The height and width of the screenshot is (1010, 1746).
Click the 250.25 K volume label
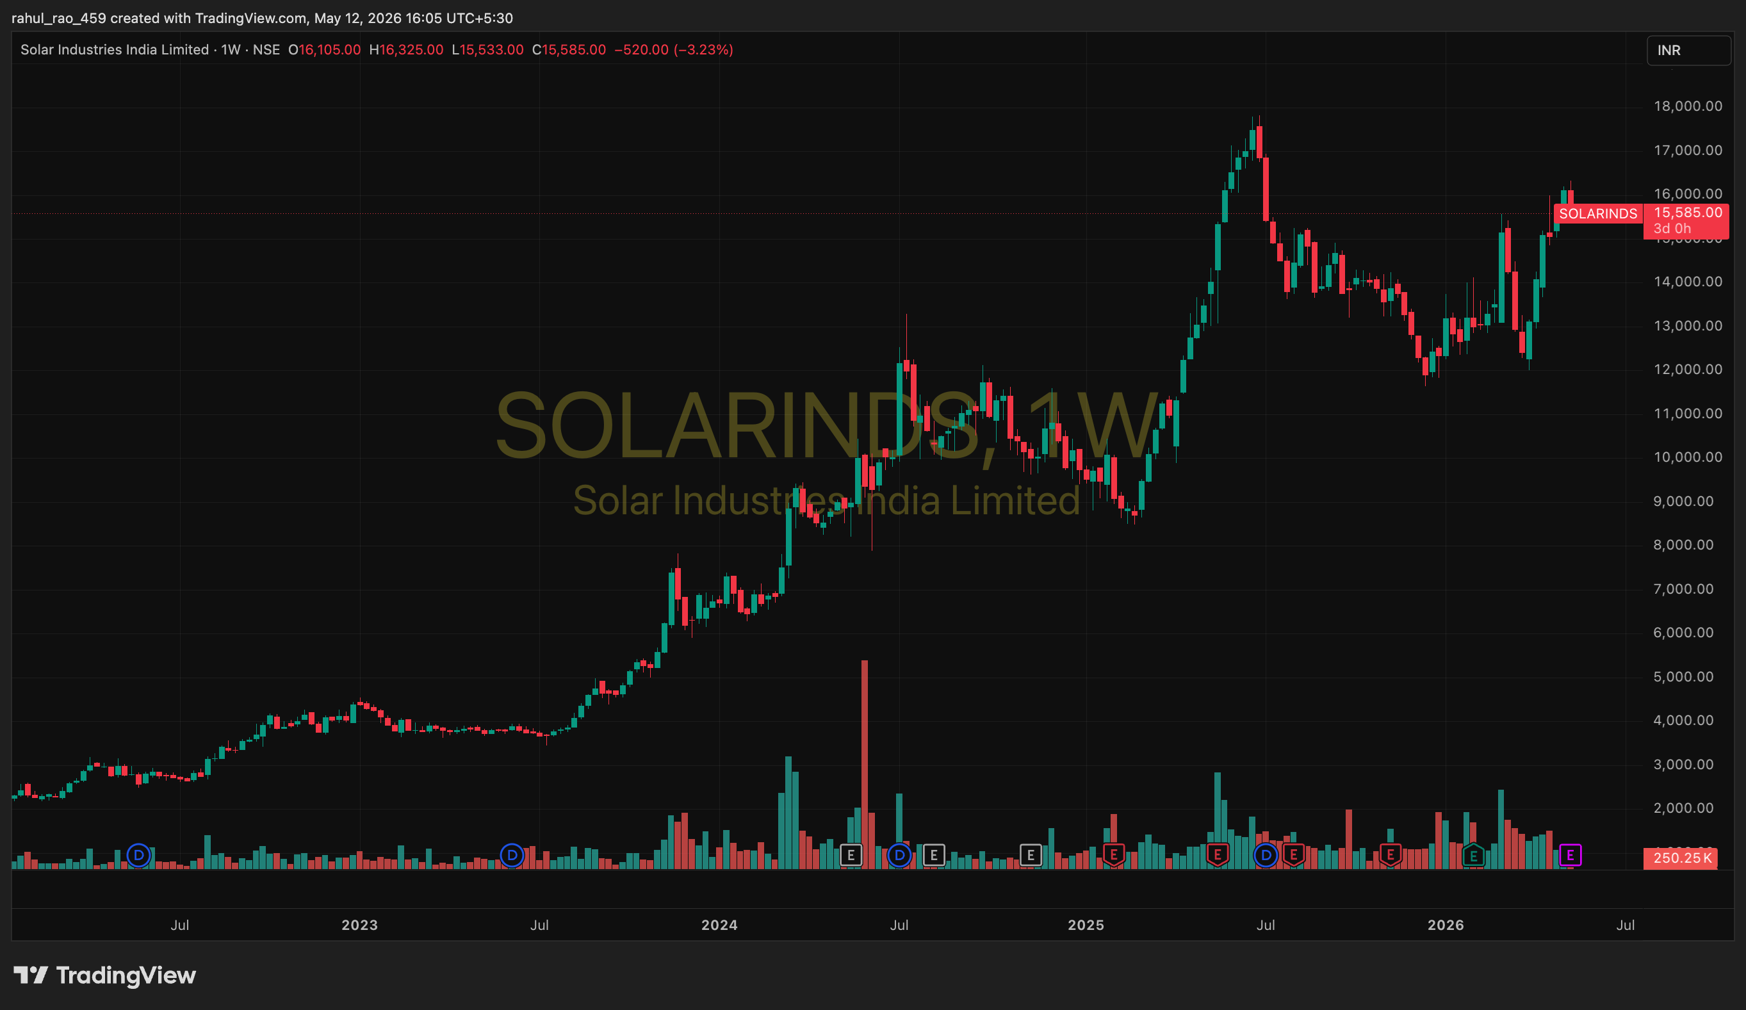click(x=1681, y=858)
